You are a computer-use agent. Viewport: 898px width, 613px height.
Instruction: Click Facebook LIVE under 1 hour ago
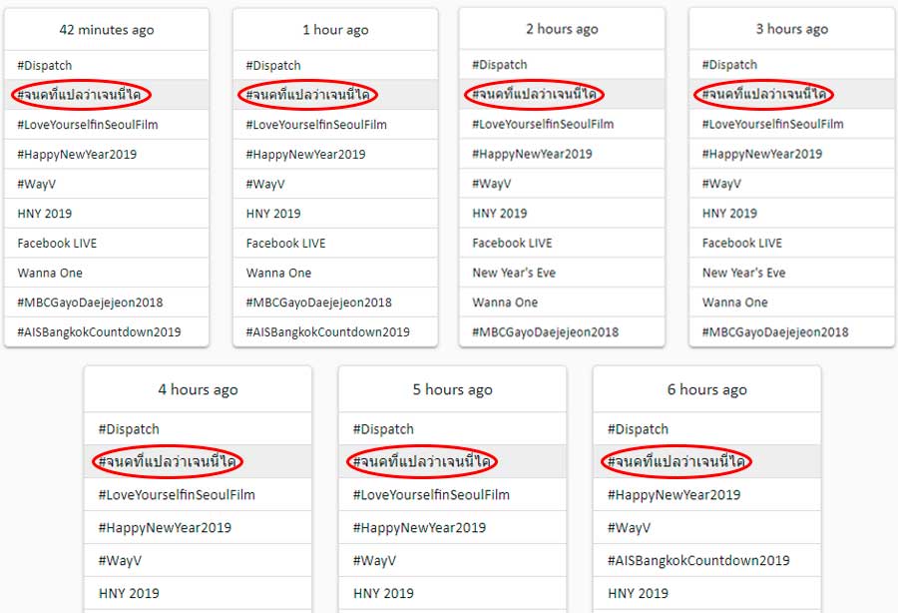coord(285,243)
